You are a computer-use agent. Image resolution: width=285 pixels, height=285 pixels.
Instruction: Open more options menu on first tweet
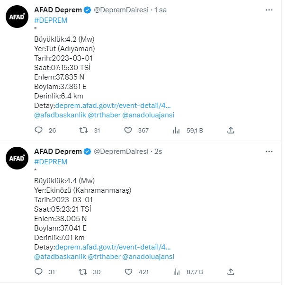click(x=269, y=9)
